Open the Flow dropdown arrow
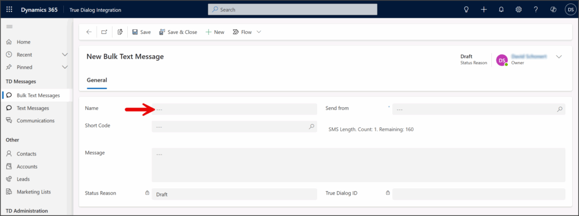The height and width of the screenshot is (216, 579). point(259,32)
